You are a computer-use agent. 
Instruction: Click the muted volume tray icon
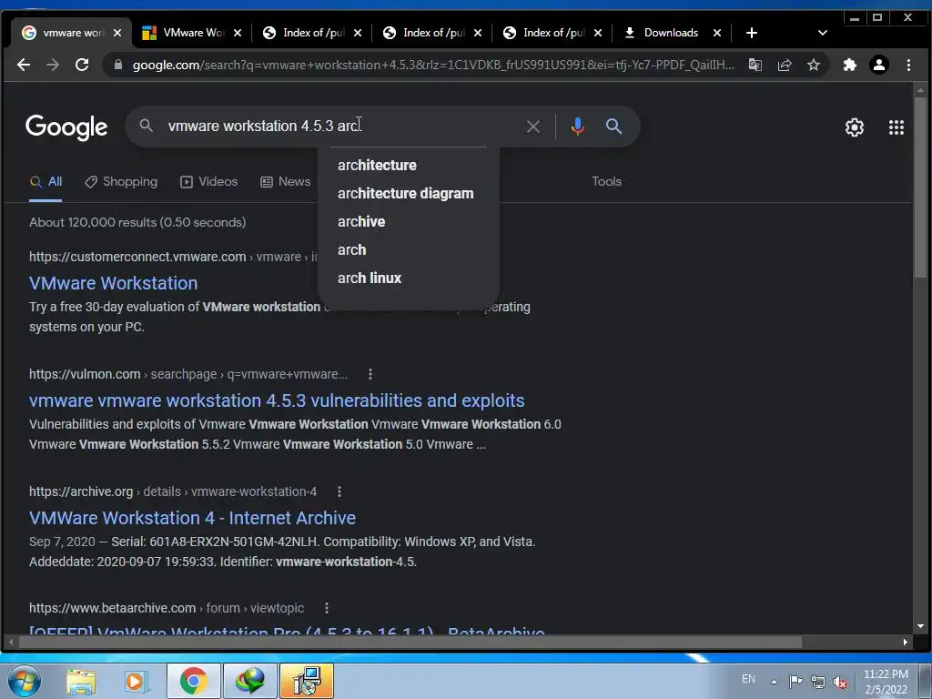(x=840, y=682)
